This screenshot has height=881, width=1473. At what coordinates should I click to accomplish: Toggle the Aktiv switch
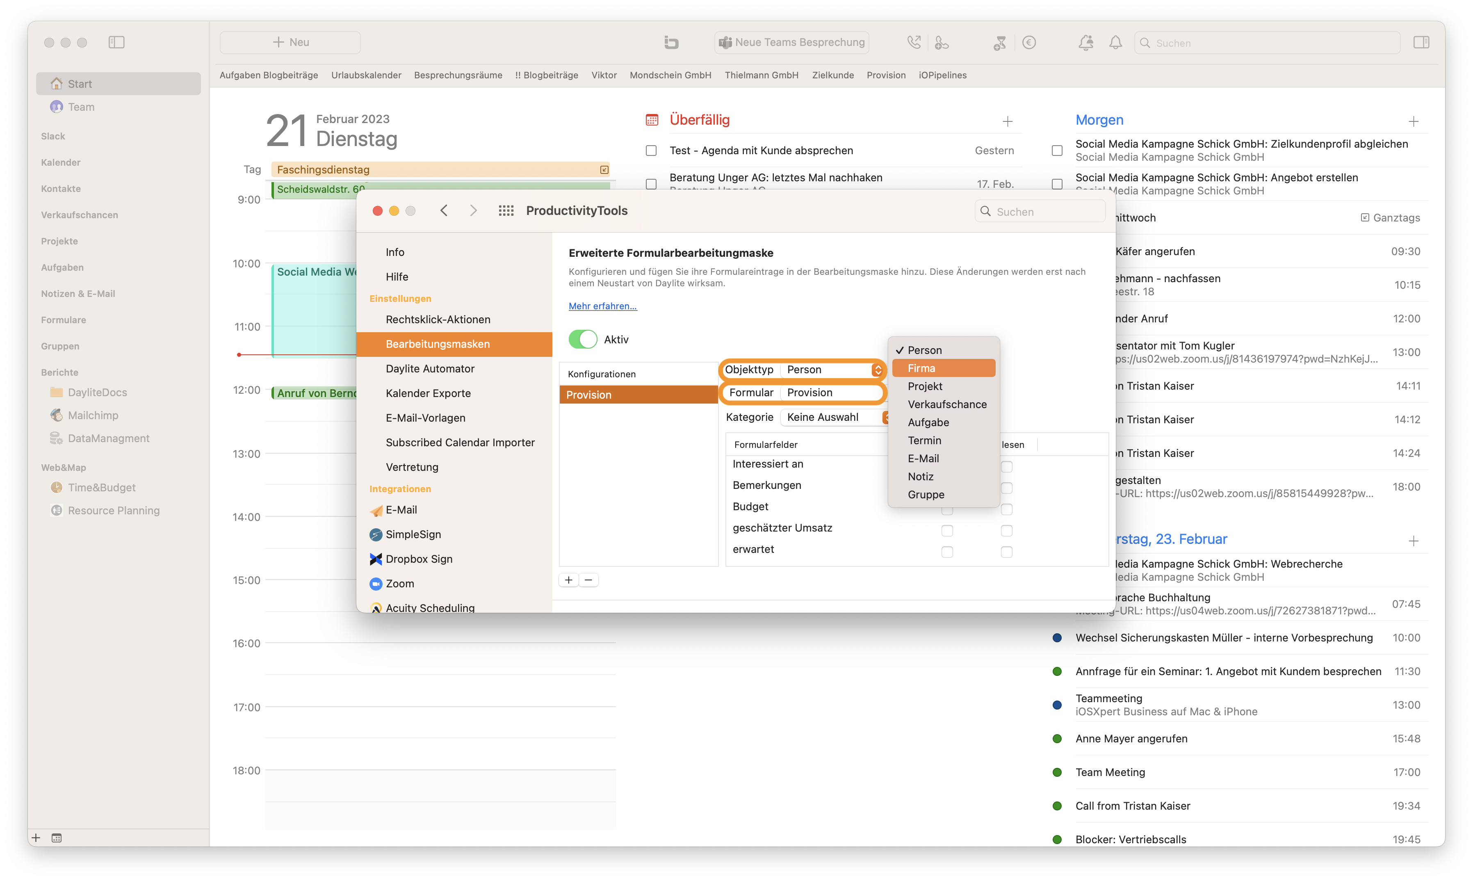click(x=583, y=339)
